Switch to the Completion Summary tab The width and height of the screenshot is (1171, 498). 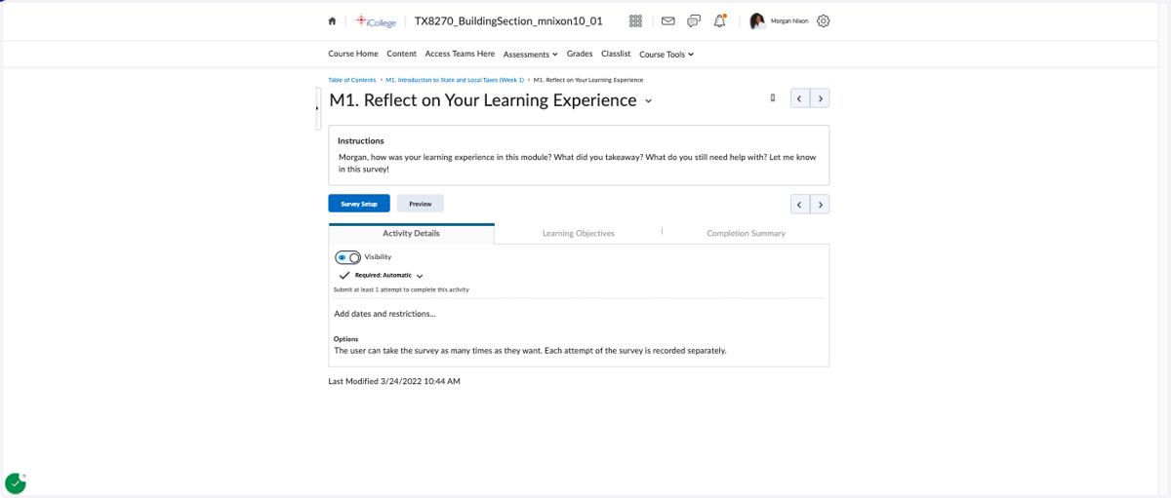click(x=747, y=234)
